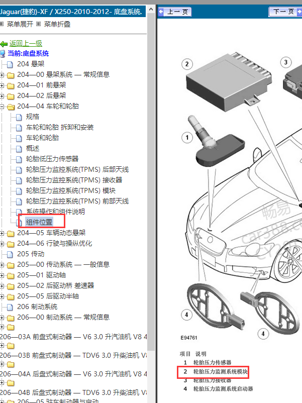Click the green back arrow icon
302x403 pixels.
pyautogui.click(x=4, y=44)
